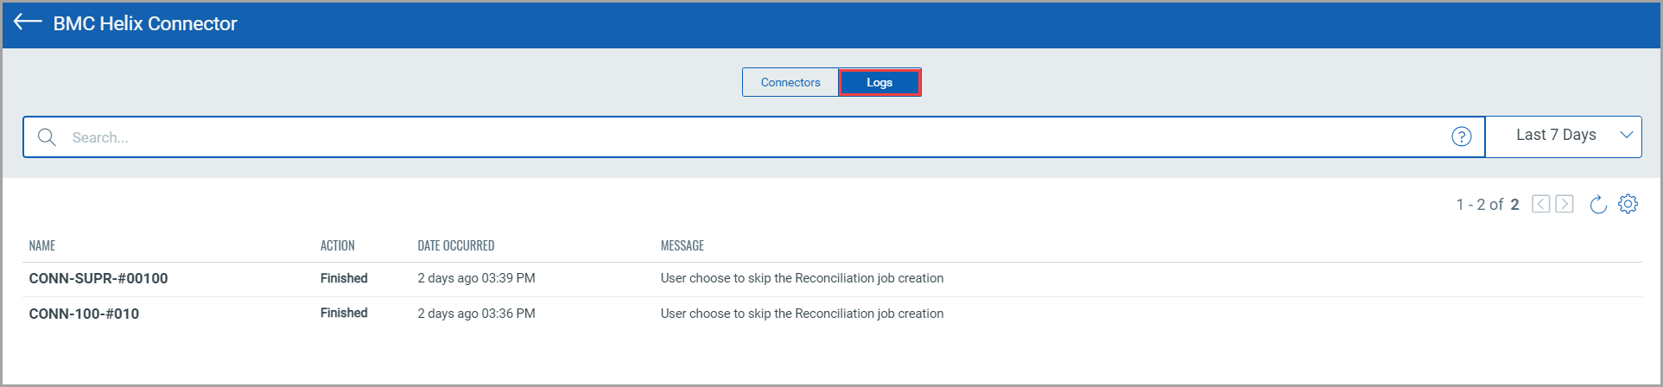Sort by NAME column header
The image size is (1663, 387).
pyautogui.click(x=42, y=246)
